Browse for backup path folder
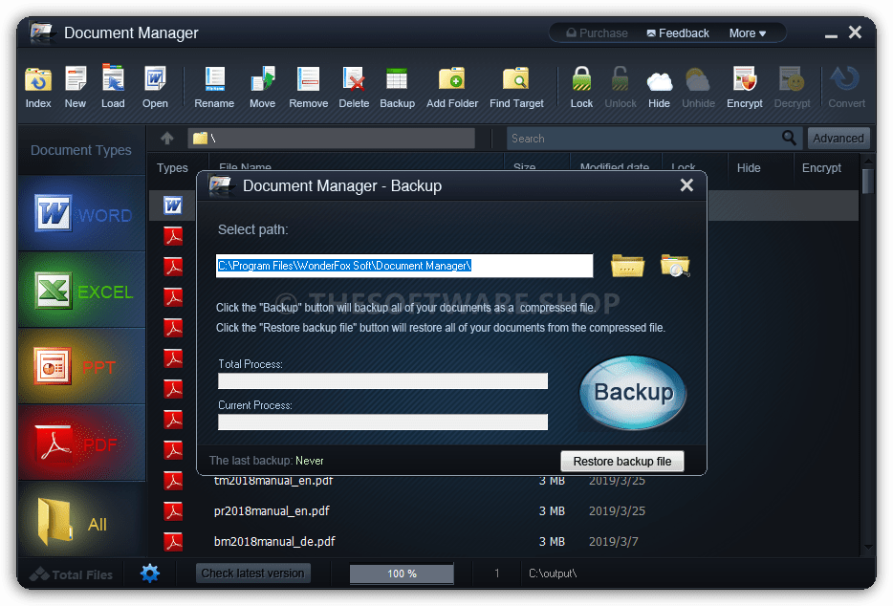The width and height of the screenshot is (893, 606). point(627,266)
